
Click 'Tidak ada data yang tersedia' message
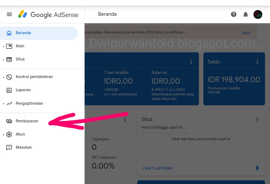tap(201, 139)
